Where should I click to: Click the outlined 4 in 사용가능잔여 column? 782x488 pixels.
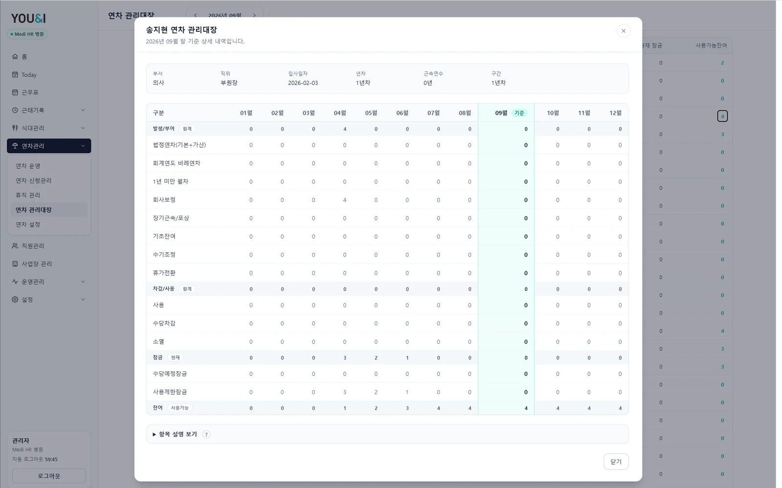pos(722,116)
